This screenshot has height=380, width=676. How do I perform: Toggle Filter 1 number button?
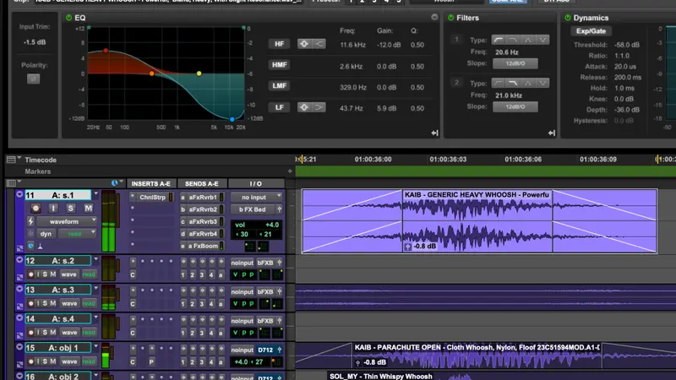click(456, 40)
